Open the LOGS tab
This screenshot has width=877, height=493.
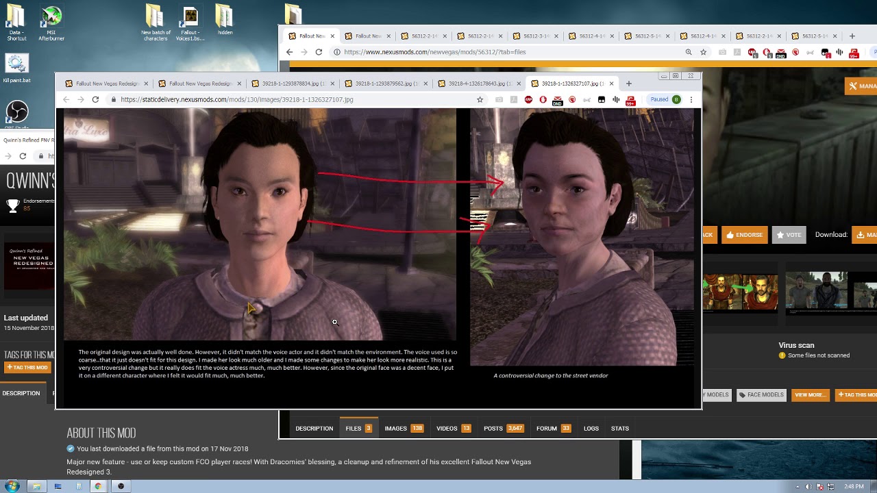coord(591,429)
